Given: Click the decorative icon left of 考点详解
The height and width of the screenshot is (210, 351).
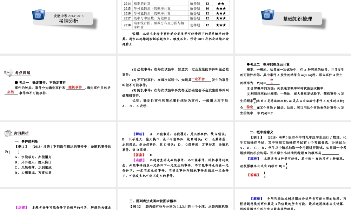Looking at the screenshot, I should pyautogui.click(x=9, y=73).
